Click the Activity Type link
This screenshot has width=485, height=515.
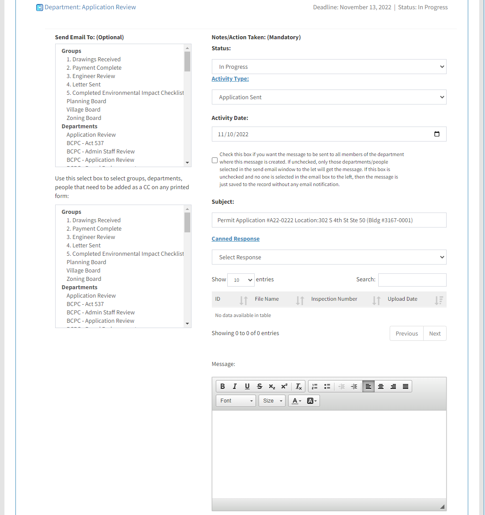coord(230,79)
